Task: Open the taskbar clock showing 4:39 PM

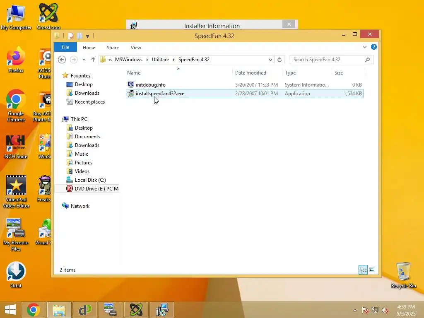Action: point(406,310)
